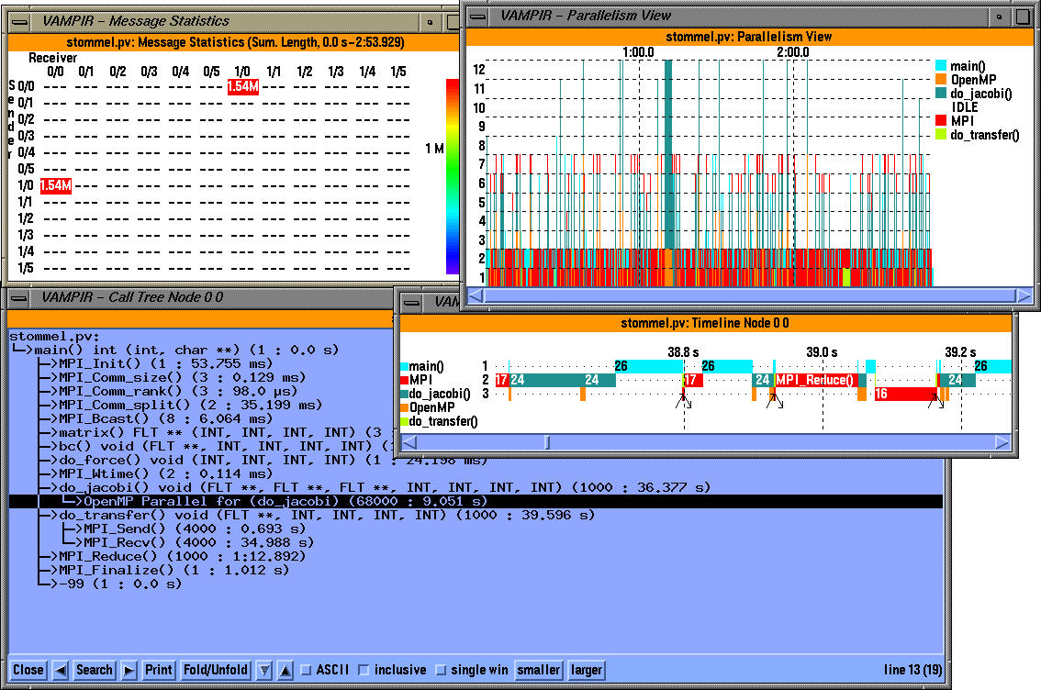
Task: Click the 2:00.0 label in Parallelism View
Action: (793, 52)
